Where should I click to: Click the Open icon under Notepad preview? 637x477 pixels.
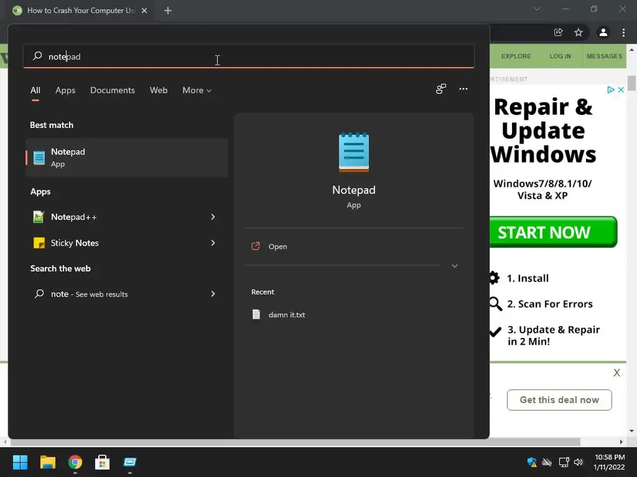click(x=256, y=246)
